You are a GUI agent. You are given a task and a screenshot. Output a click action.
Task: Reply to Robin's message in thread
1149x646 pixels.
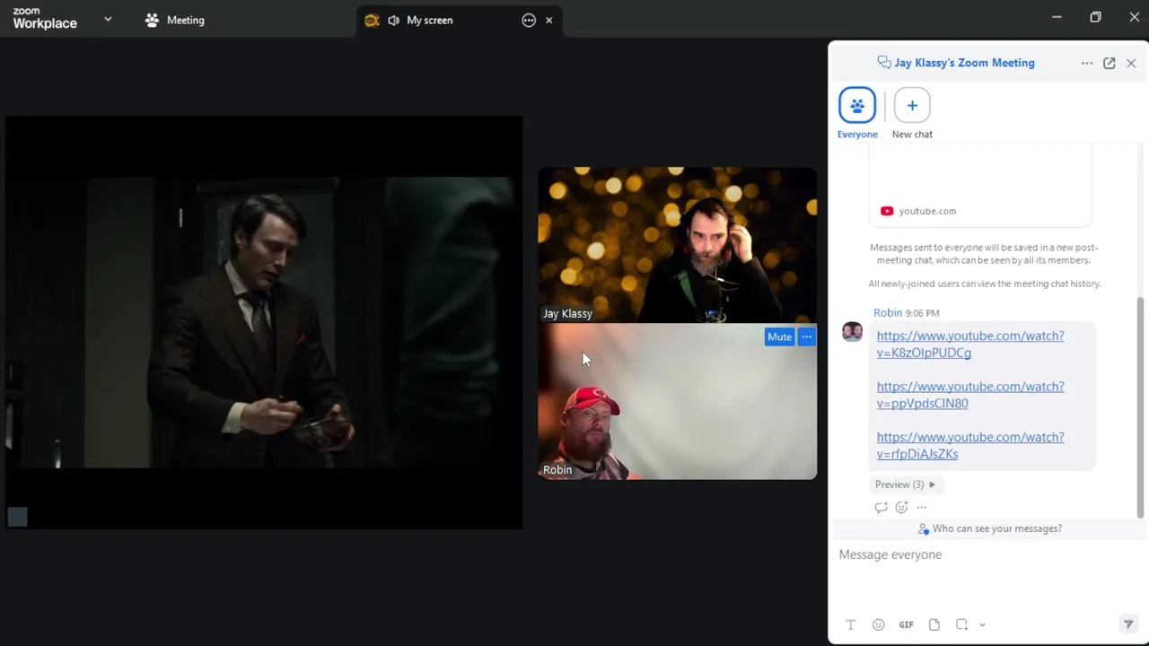tap(881, 508)
